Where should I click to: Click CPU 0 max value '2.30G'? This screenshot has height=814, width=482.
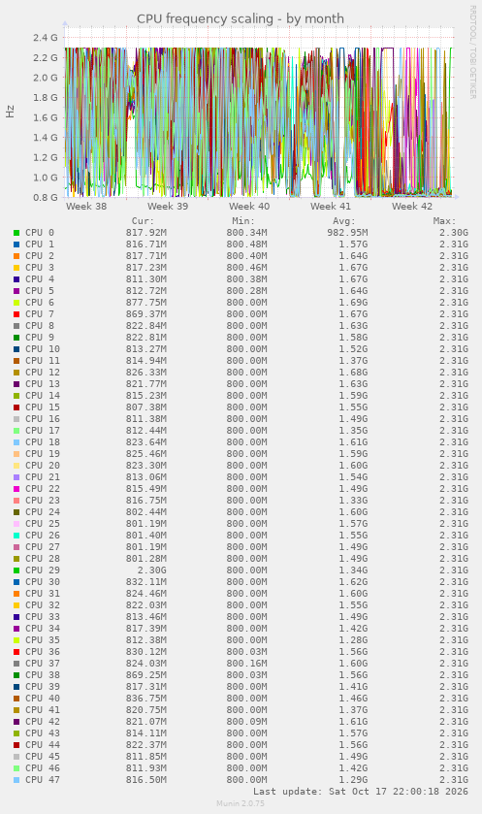click(x=454, y=233)
